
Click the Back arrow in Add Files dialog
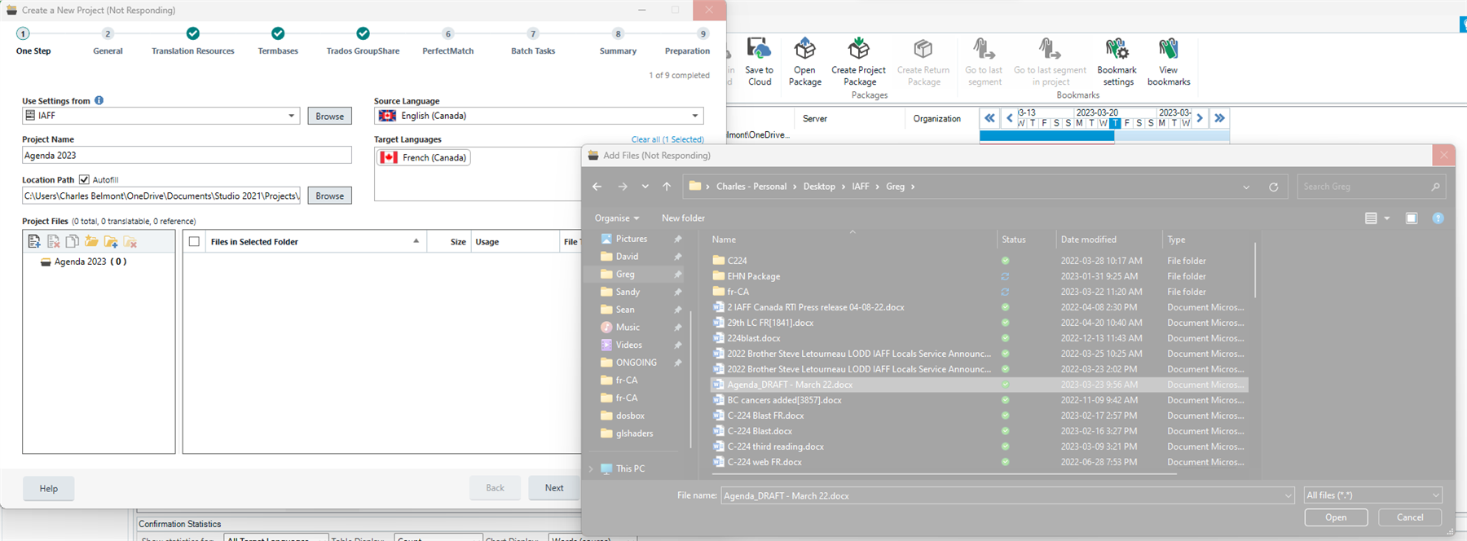click(x=597, y=187)
